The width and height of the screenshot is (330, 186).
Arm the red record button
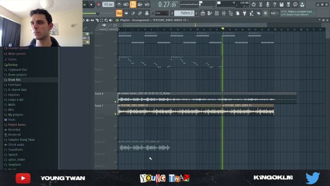(x=98, y=5)
